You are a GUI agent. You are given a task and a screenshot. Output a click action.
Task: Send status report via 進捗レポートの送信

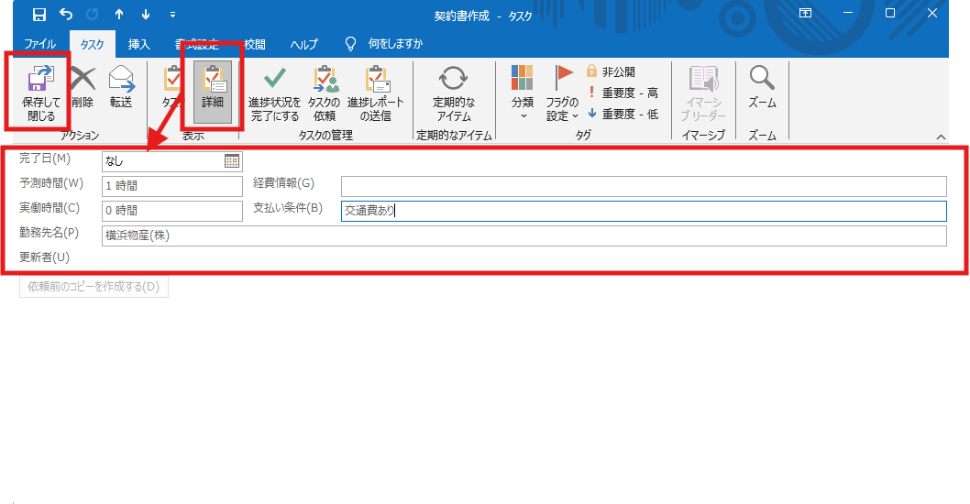pos(376,93)
